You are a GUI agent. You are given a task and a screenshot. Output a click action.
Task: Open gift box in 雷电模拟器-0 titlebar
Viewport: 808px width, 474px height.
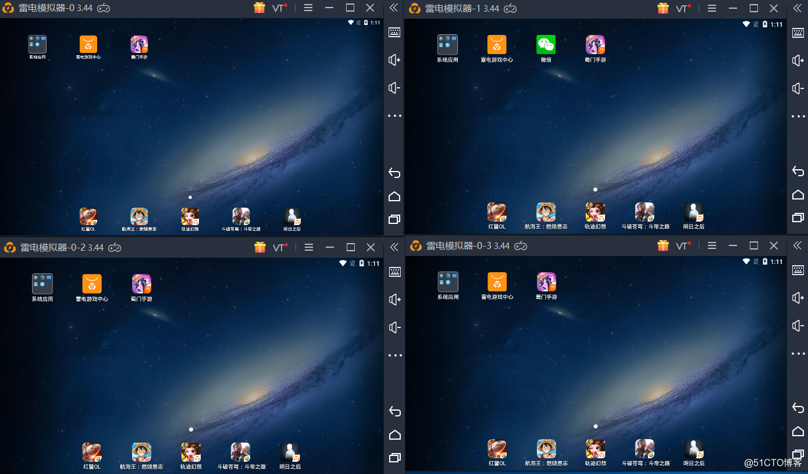click(259, 8)
